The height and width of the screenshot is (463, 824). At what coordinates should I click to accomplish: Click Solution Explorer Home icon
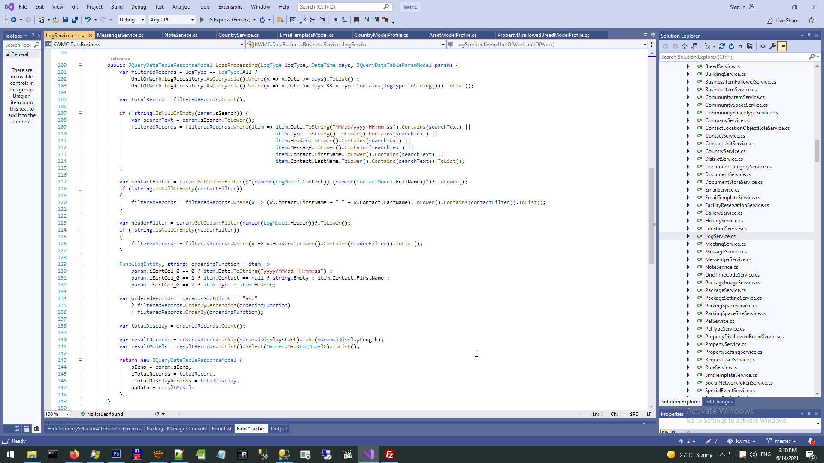click(x=685, y=46)
